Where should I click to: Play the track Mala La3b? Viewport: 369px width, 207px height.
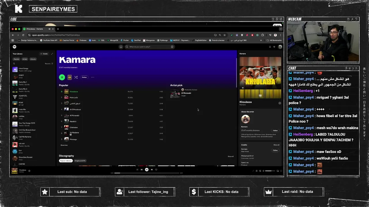[112, 97]
